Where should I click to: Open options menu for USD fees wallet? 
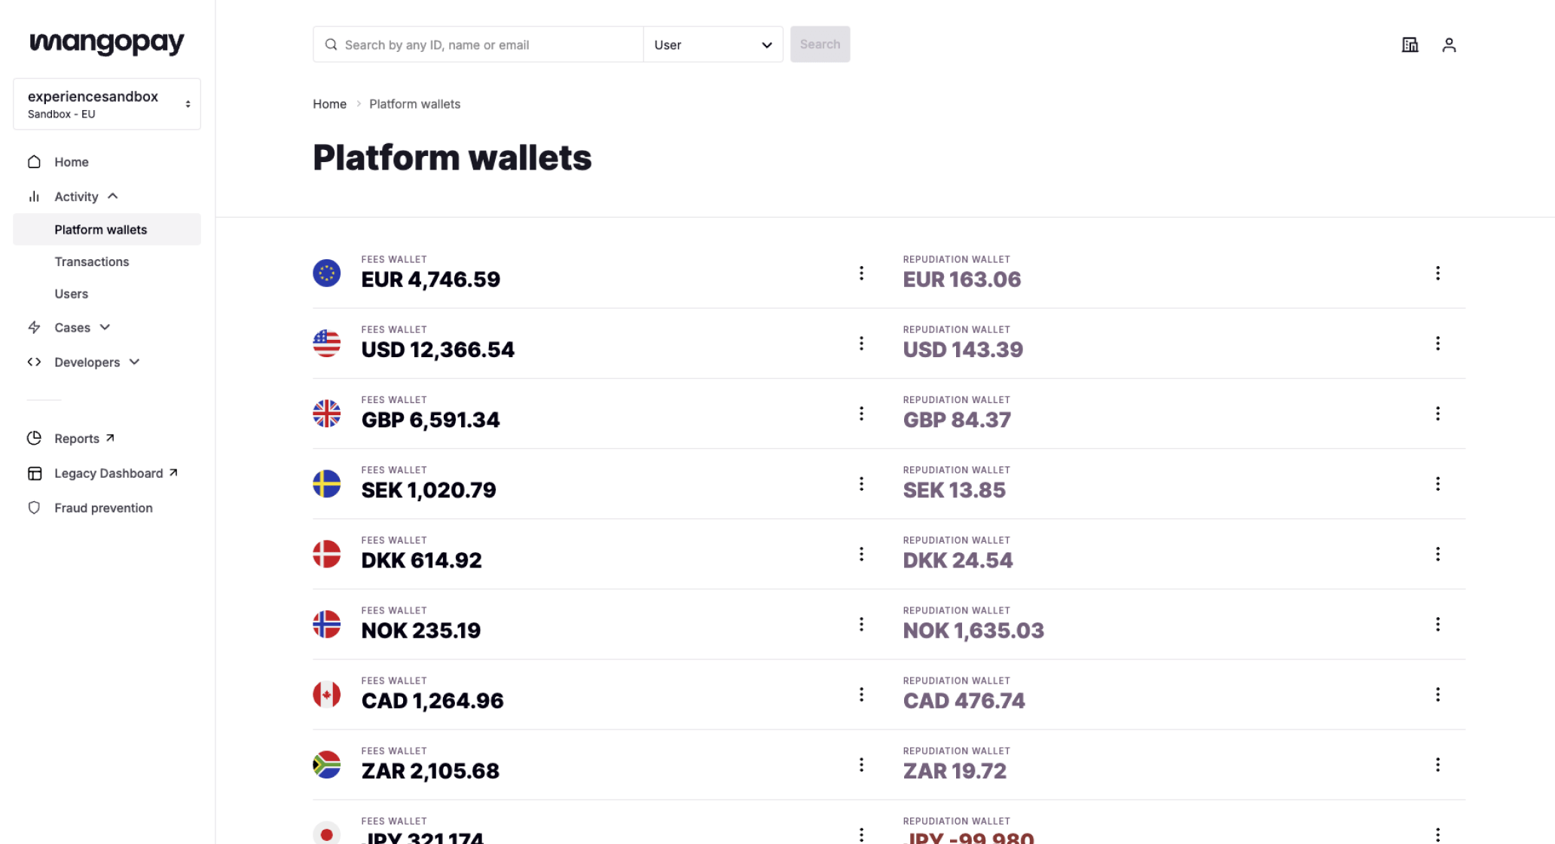[861, 343]
